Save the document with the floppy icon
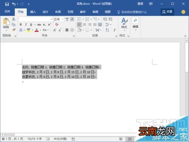 click(x=7, y=4)
